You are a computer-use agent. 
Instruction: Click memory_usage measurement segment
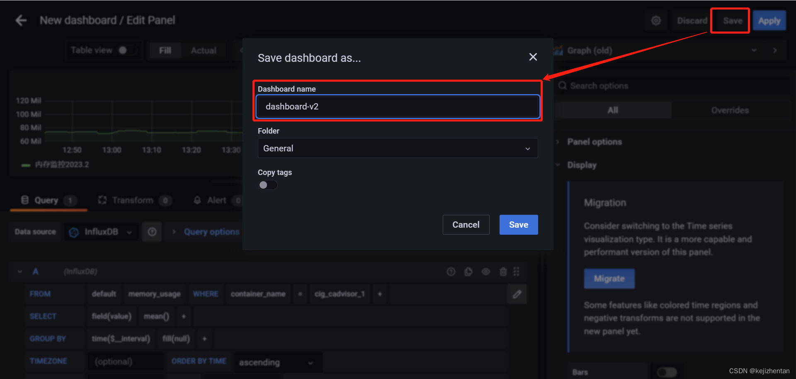154,294
